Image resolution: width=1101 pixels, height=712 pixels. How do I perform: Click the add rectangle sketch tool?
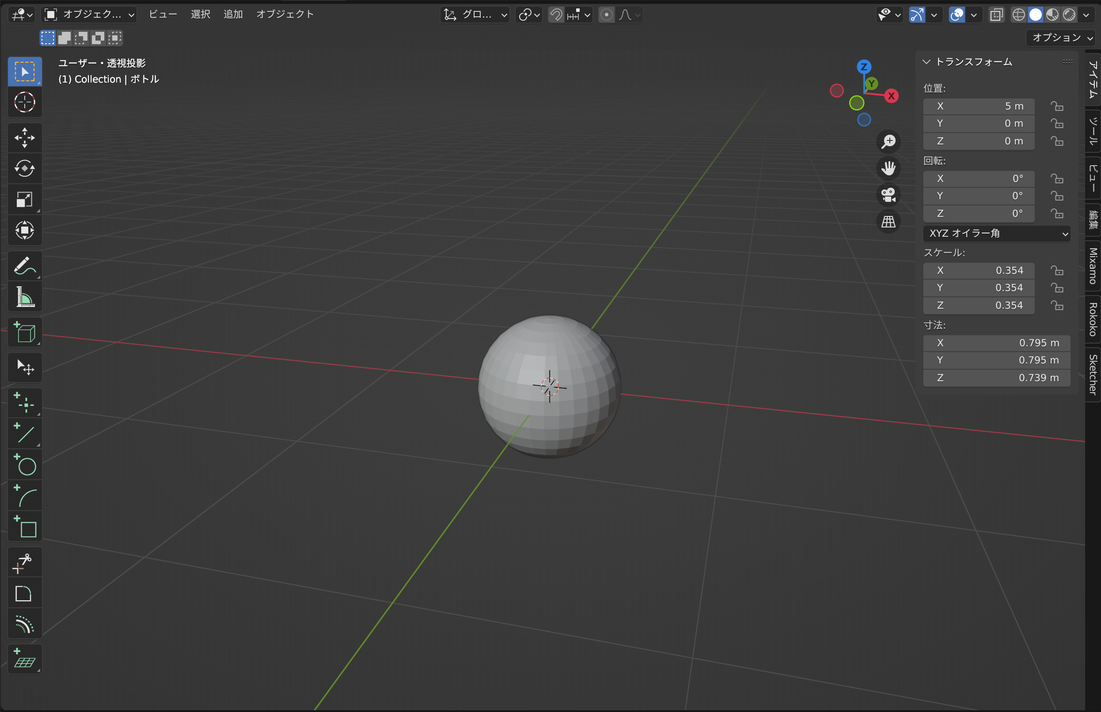[25, 526]
